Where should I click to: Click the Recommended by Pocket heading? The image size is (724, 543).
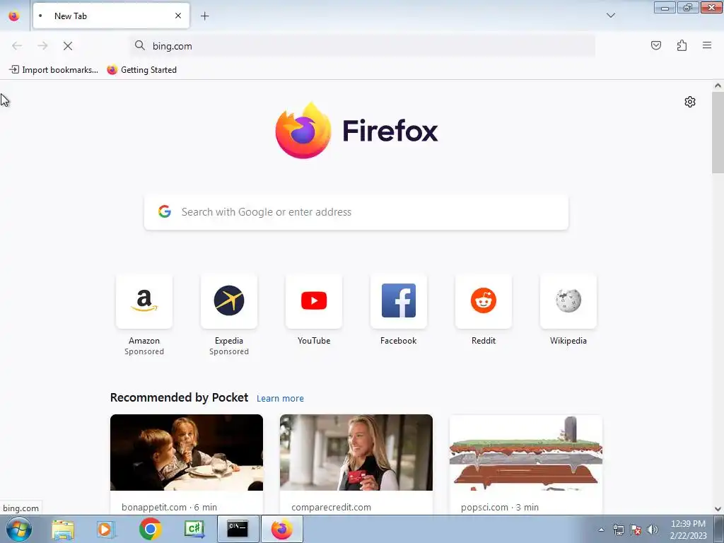(x=179, y=397)
